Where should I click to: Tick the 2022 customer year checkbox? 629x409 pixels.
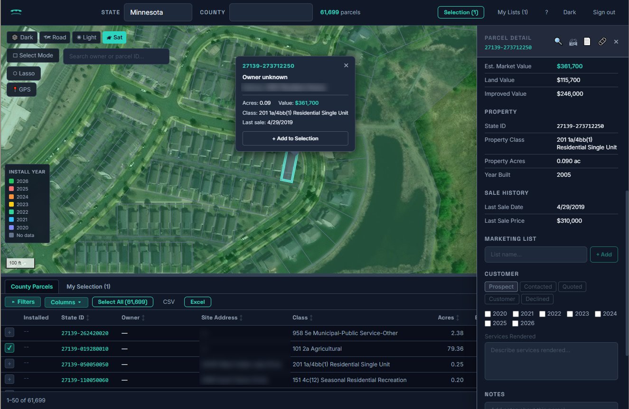point(542,314)
